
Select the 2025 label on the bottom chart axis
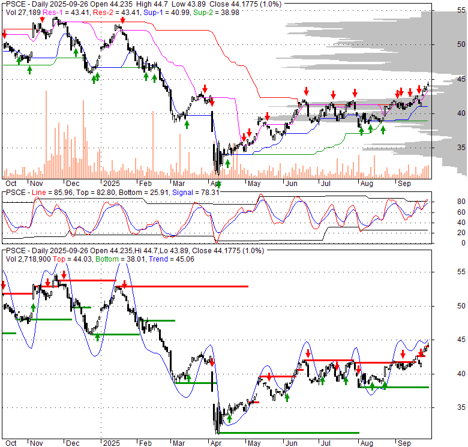pyautogui.click(x=112, y=443)
